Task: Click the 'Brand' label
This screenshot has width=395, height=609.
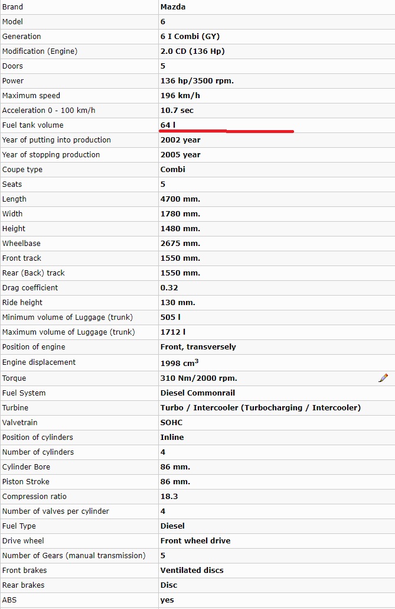Action: pyautogui.click(x=12, y=7)
